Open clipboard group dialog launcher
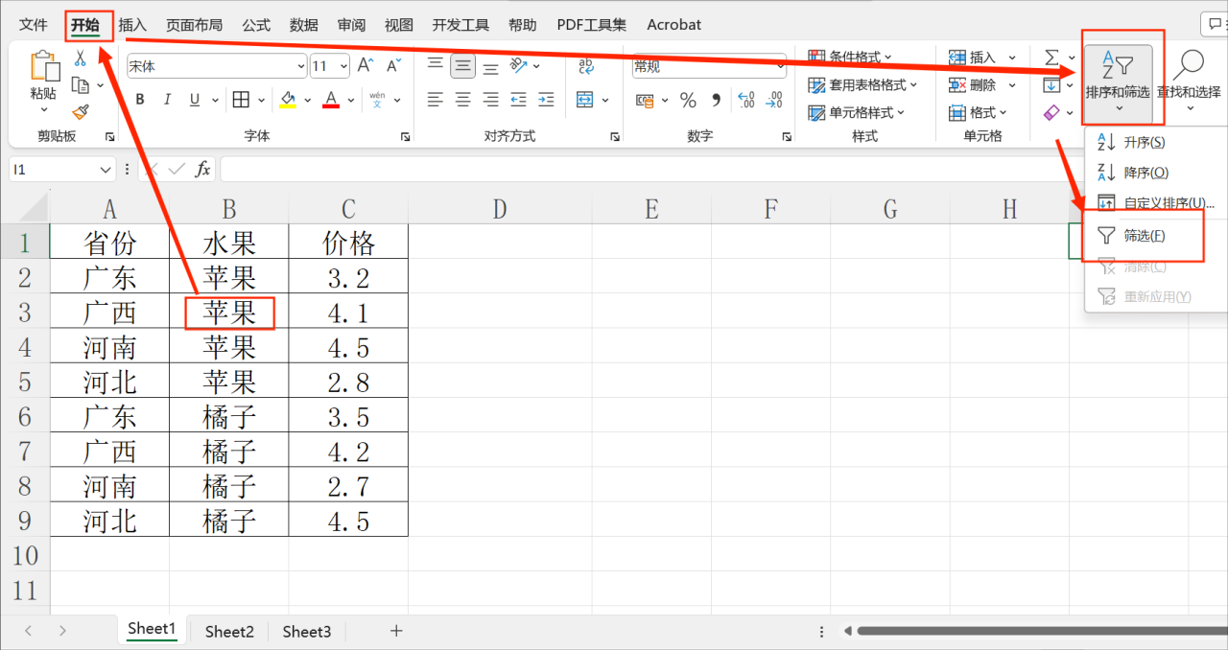The height and width of the screenshot is (650, 1228). point(109,137)
